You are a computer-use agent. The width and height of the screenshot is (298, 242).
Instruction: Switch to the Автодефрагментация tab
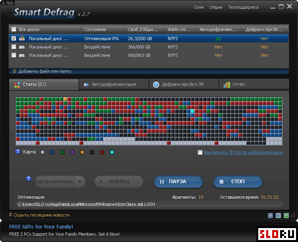[x=114, y=84]
